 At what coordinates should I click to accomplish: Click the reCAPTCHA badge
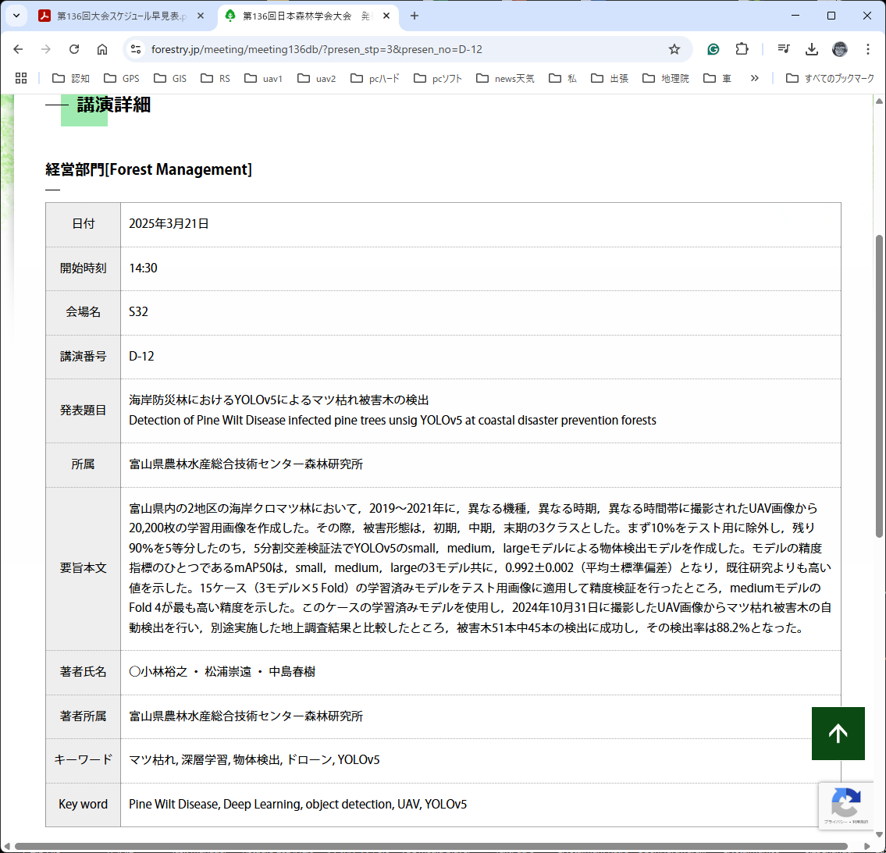[x=846, y=805]
